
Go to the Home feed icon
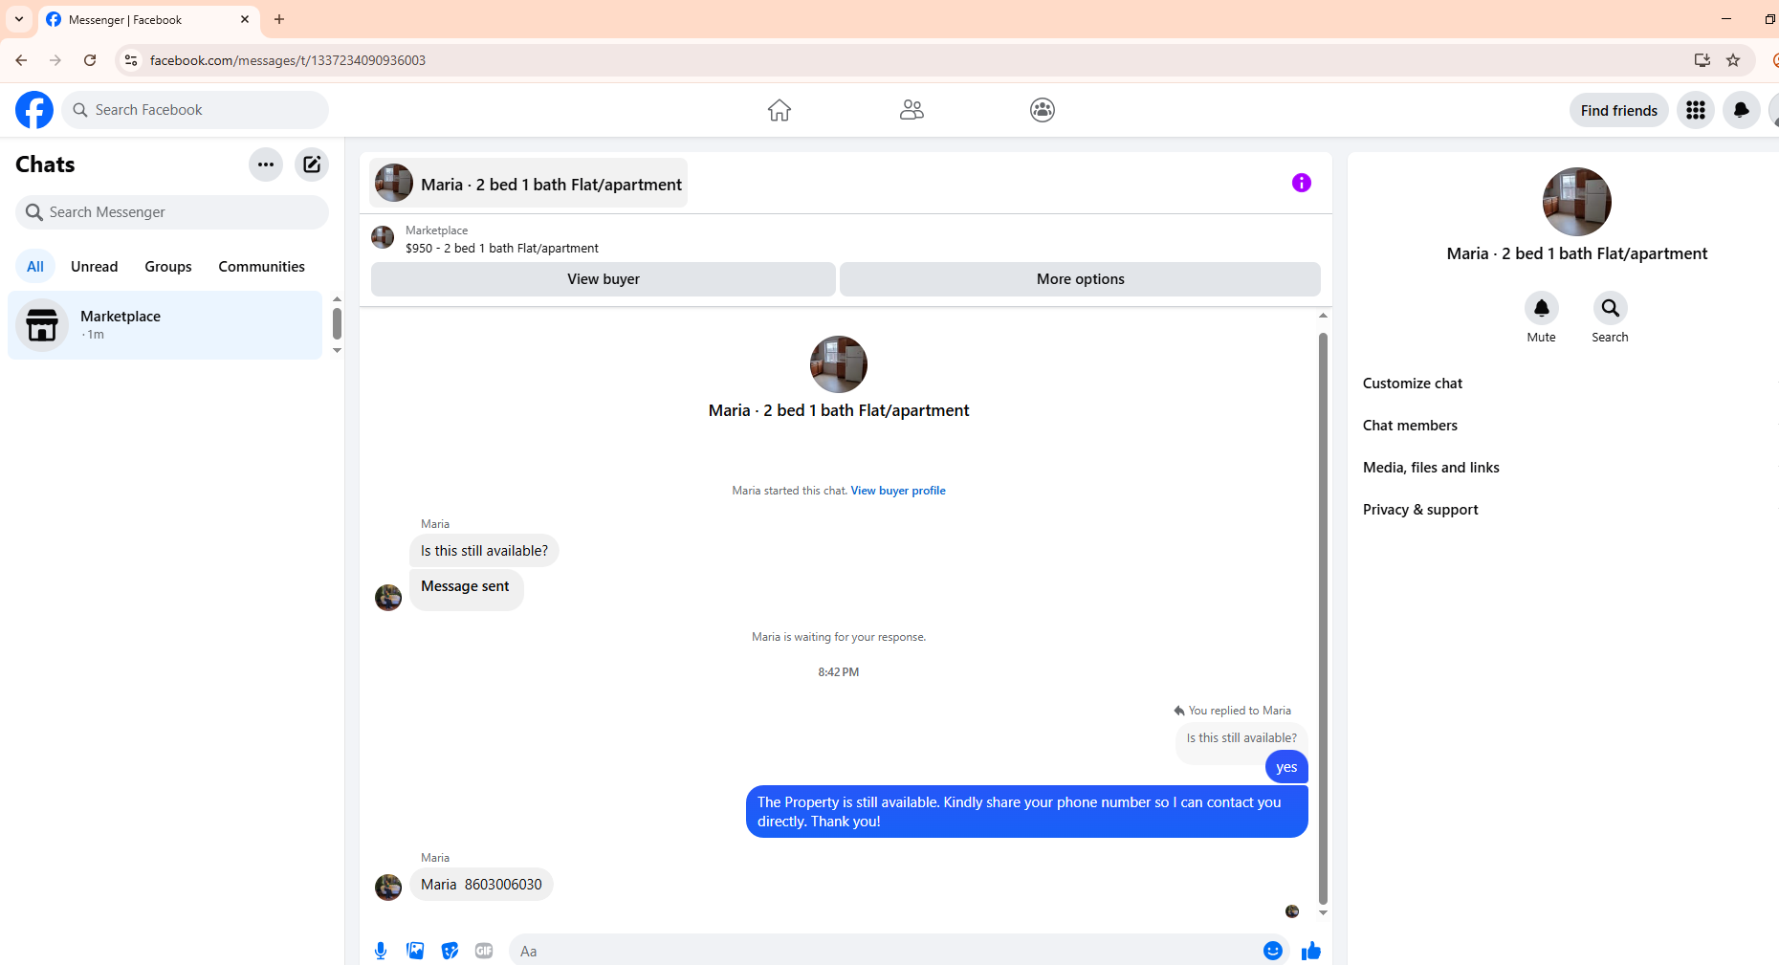tap(780, 110)
